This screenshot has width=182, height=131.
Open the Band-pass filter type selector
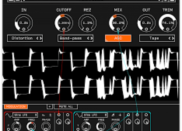click(75, 38)
